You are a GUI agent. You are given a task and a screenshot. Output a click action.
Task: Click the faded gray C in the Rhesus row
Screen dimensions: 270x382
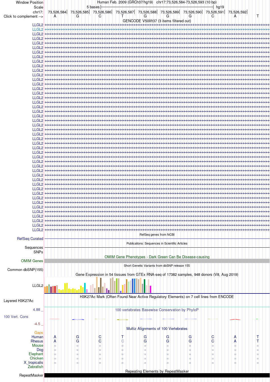click(x=122, y=341)
